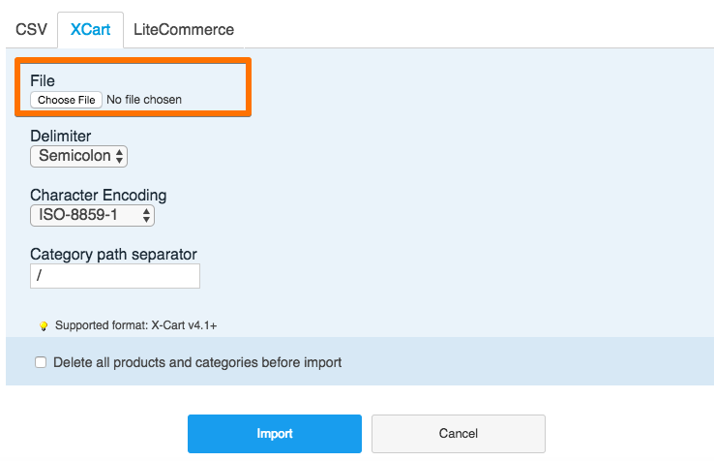Open the LiteCommerce tab
Viewport: 714px width, 461px height.
coord(184,29)
